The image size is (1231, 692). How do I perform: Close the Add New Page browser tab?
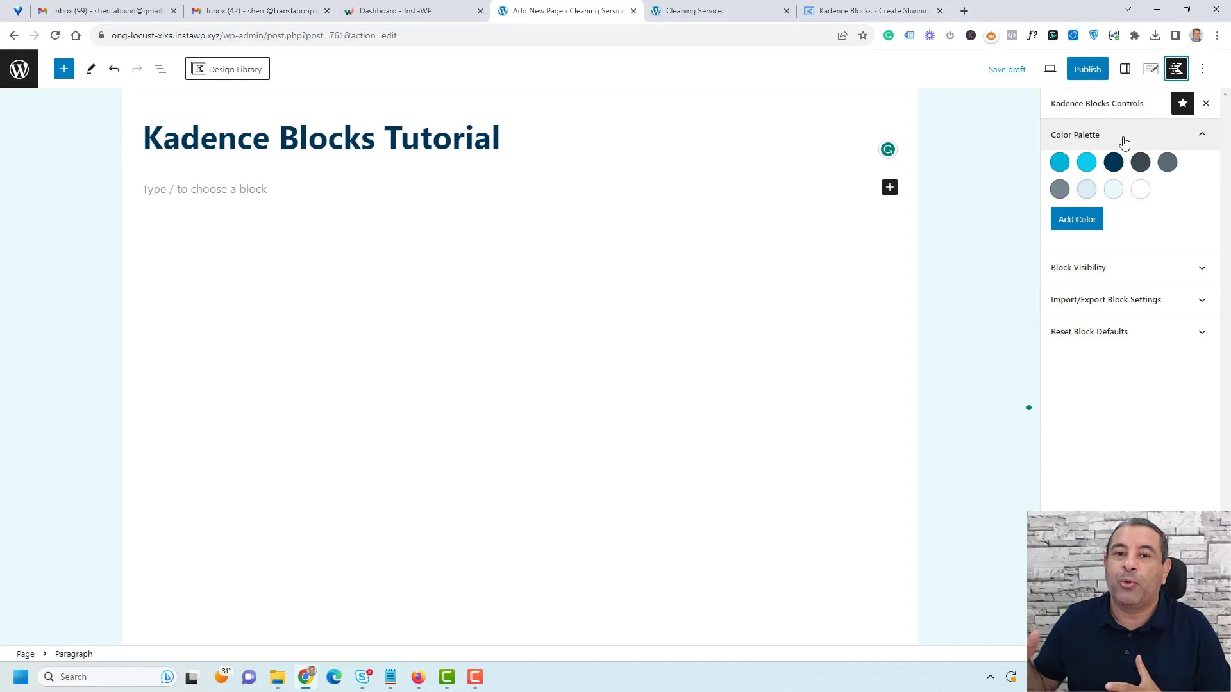pyautogui.click(x=633, y=11)
